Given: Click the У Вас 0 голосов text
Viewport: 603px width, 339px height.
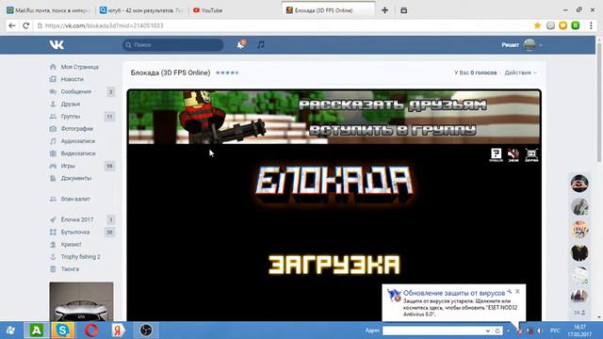Looking at the screenshot, I should coord(475,73).
